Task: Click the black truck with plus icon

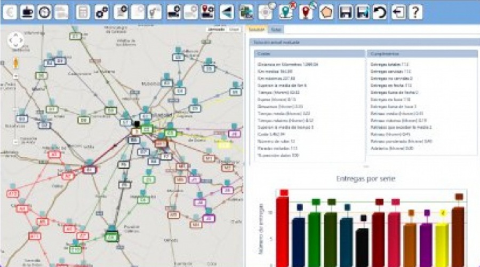Action: pos(174,12)
